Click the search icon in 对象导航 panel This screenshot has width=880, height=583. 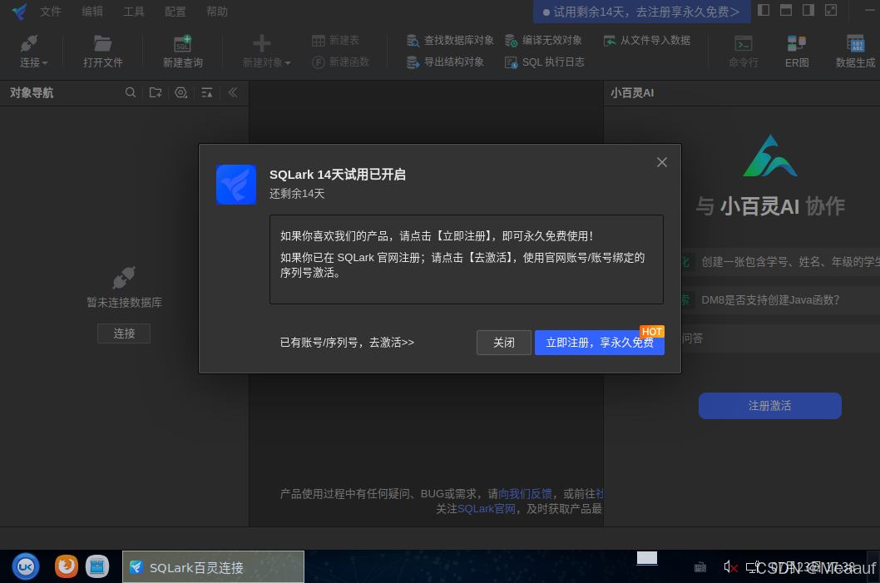(x=131, y=92)
